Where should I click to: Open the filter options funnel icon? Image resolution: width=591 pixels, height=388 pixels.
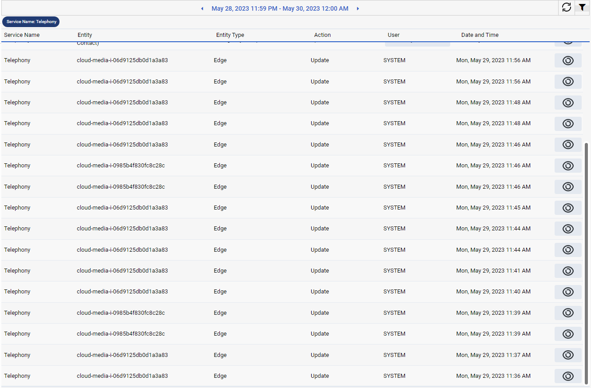click(582, 8)
